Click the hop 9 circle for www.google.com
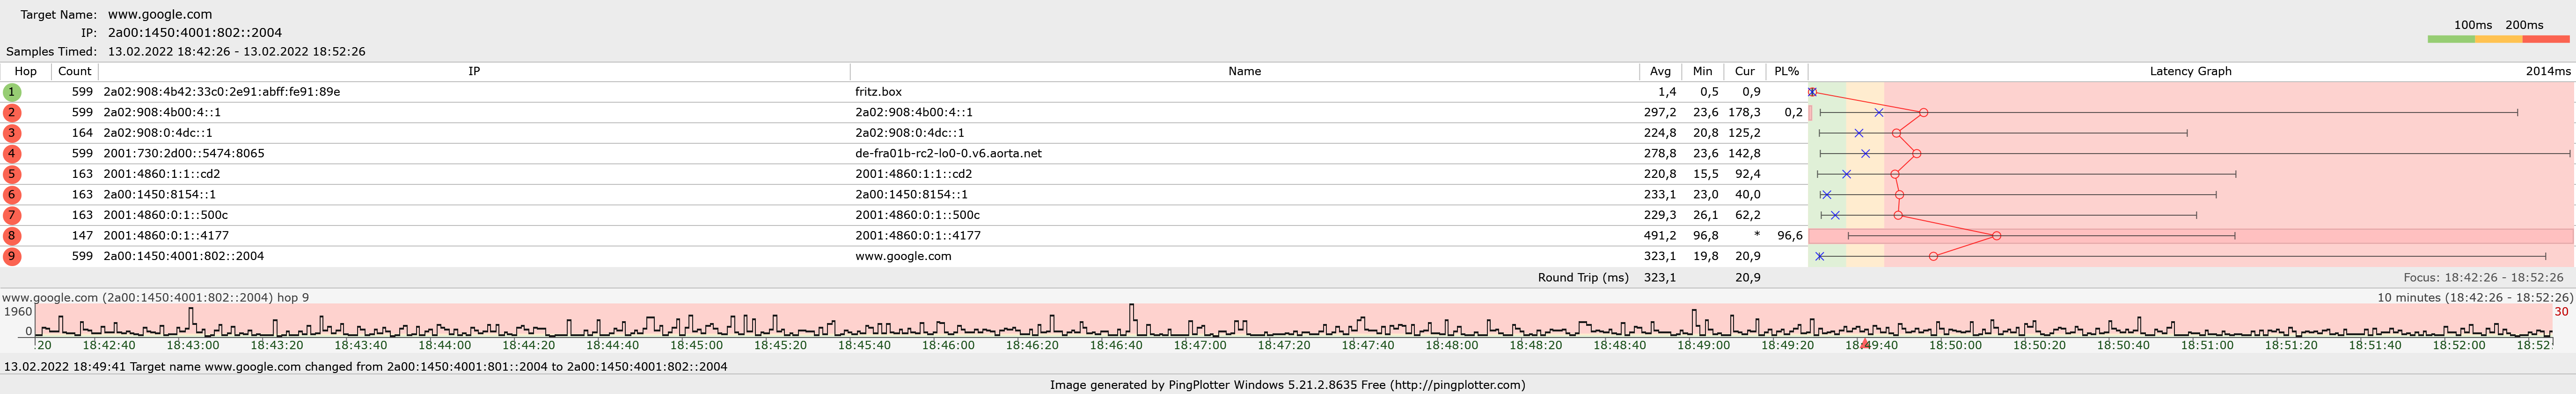This screenshot has height=394, width=2576. pyautogui.click(x=12, y=256)
